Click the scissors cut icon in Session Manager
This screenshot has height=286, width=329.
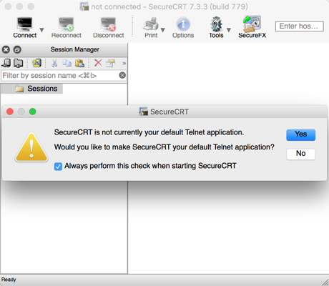click(54, 63)
